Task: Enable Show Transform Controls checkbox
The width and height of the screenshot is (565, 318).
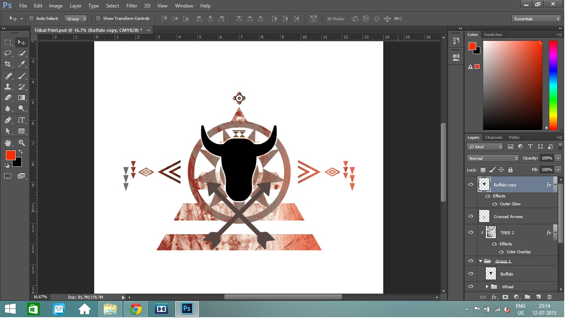Action: coord(98,19)
